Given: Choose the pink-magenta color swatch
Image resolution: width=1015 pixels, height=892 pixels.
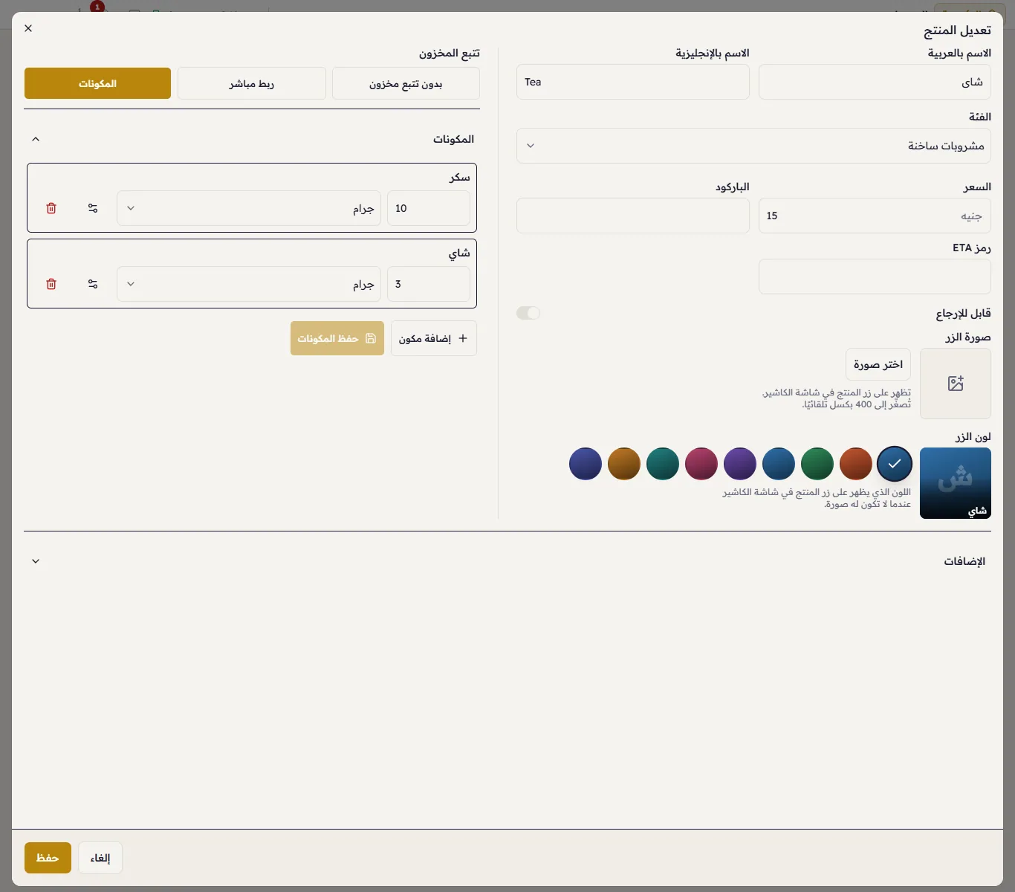Looking at the screenshot, I should [x=701, y=464].
